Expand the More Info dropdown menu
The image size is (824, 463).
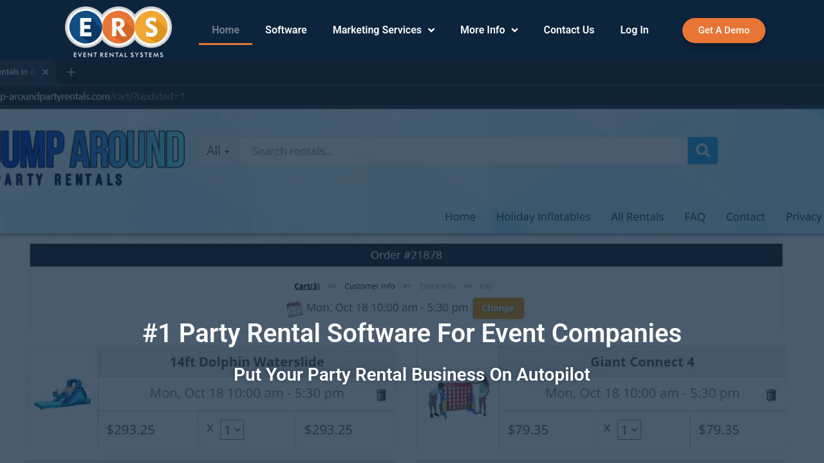pyautogui.click(x=489, y=30)
